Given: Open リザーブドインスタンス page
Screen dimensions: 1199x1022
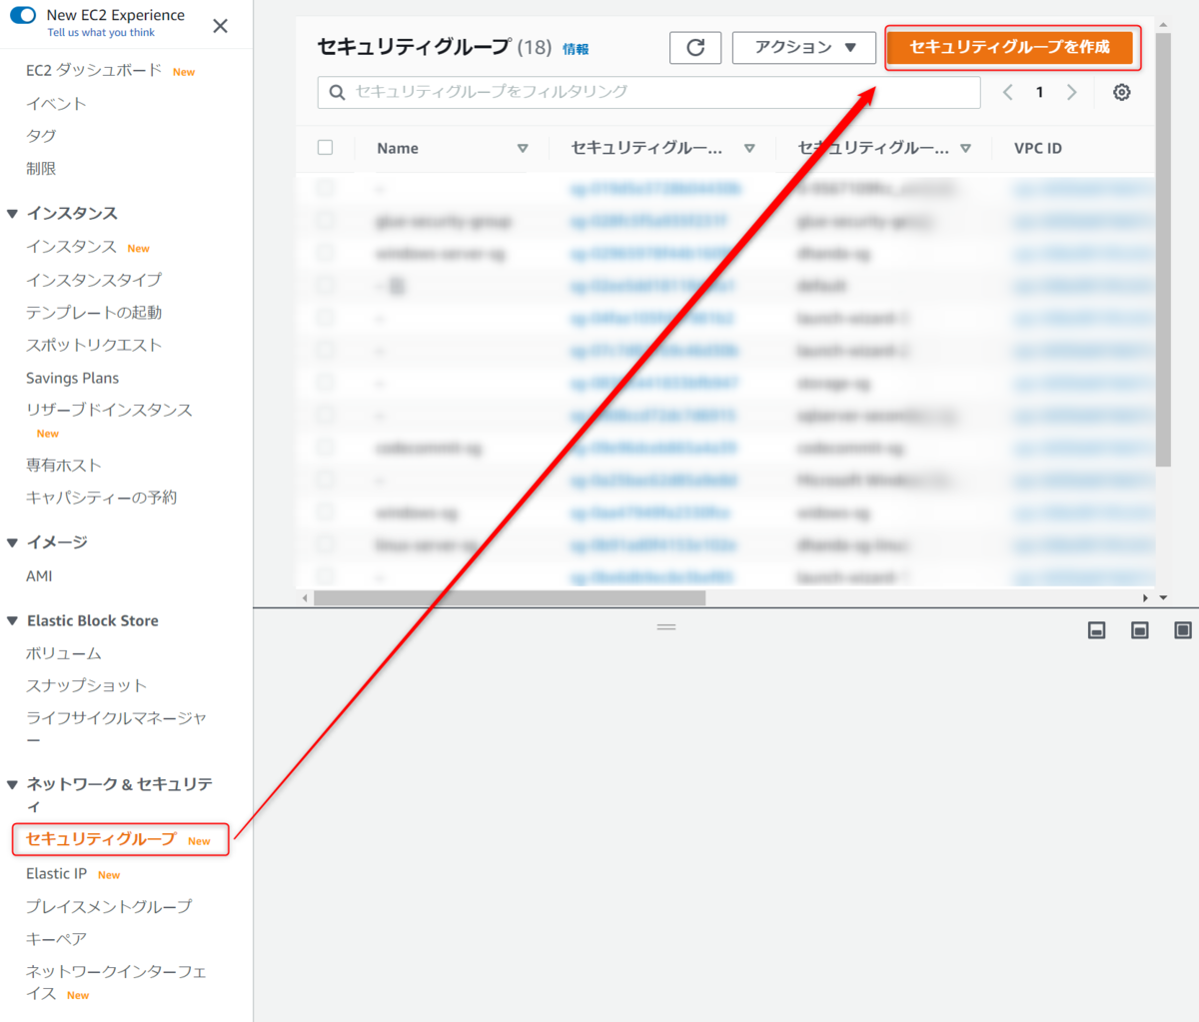Looking at the screenshot, I should point(109,410).
